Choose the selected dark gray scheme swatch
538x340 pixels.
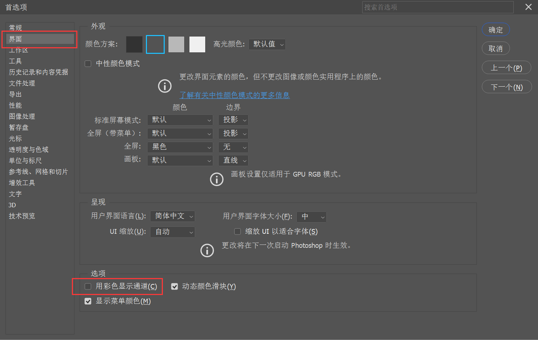[155, 44]
